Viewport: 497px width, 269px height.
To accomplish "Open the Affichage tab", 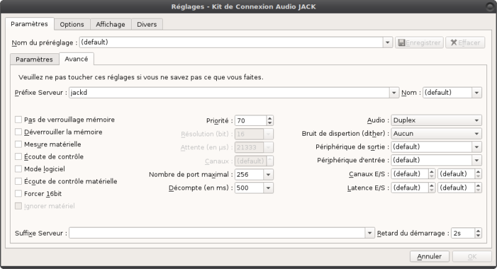I will point(111,24).
